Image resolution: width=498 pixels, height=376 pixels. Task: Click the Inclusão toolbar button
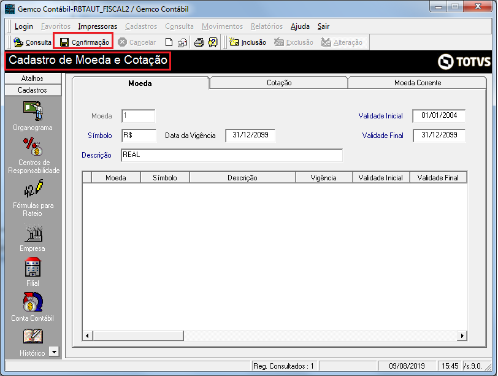tap(248, 42)
